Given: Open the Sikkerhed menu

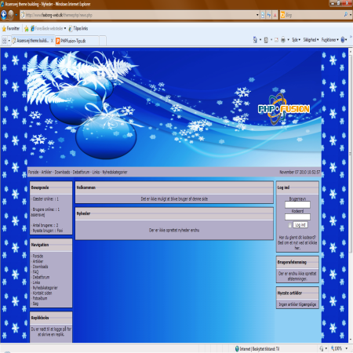Looking at the screenshot, I should 311,40.
